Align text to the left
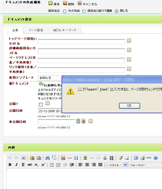 tap(81, 165)
